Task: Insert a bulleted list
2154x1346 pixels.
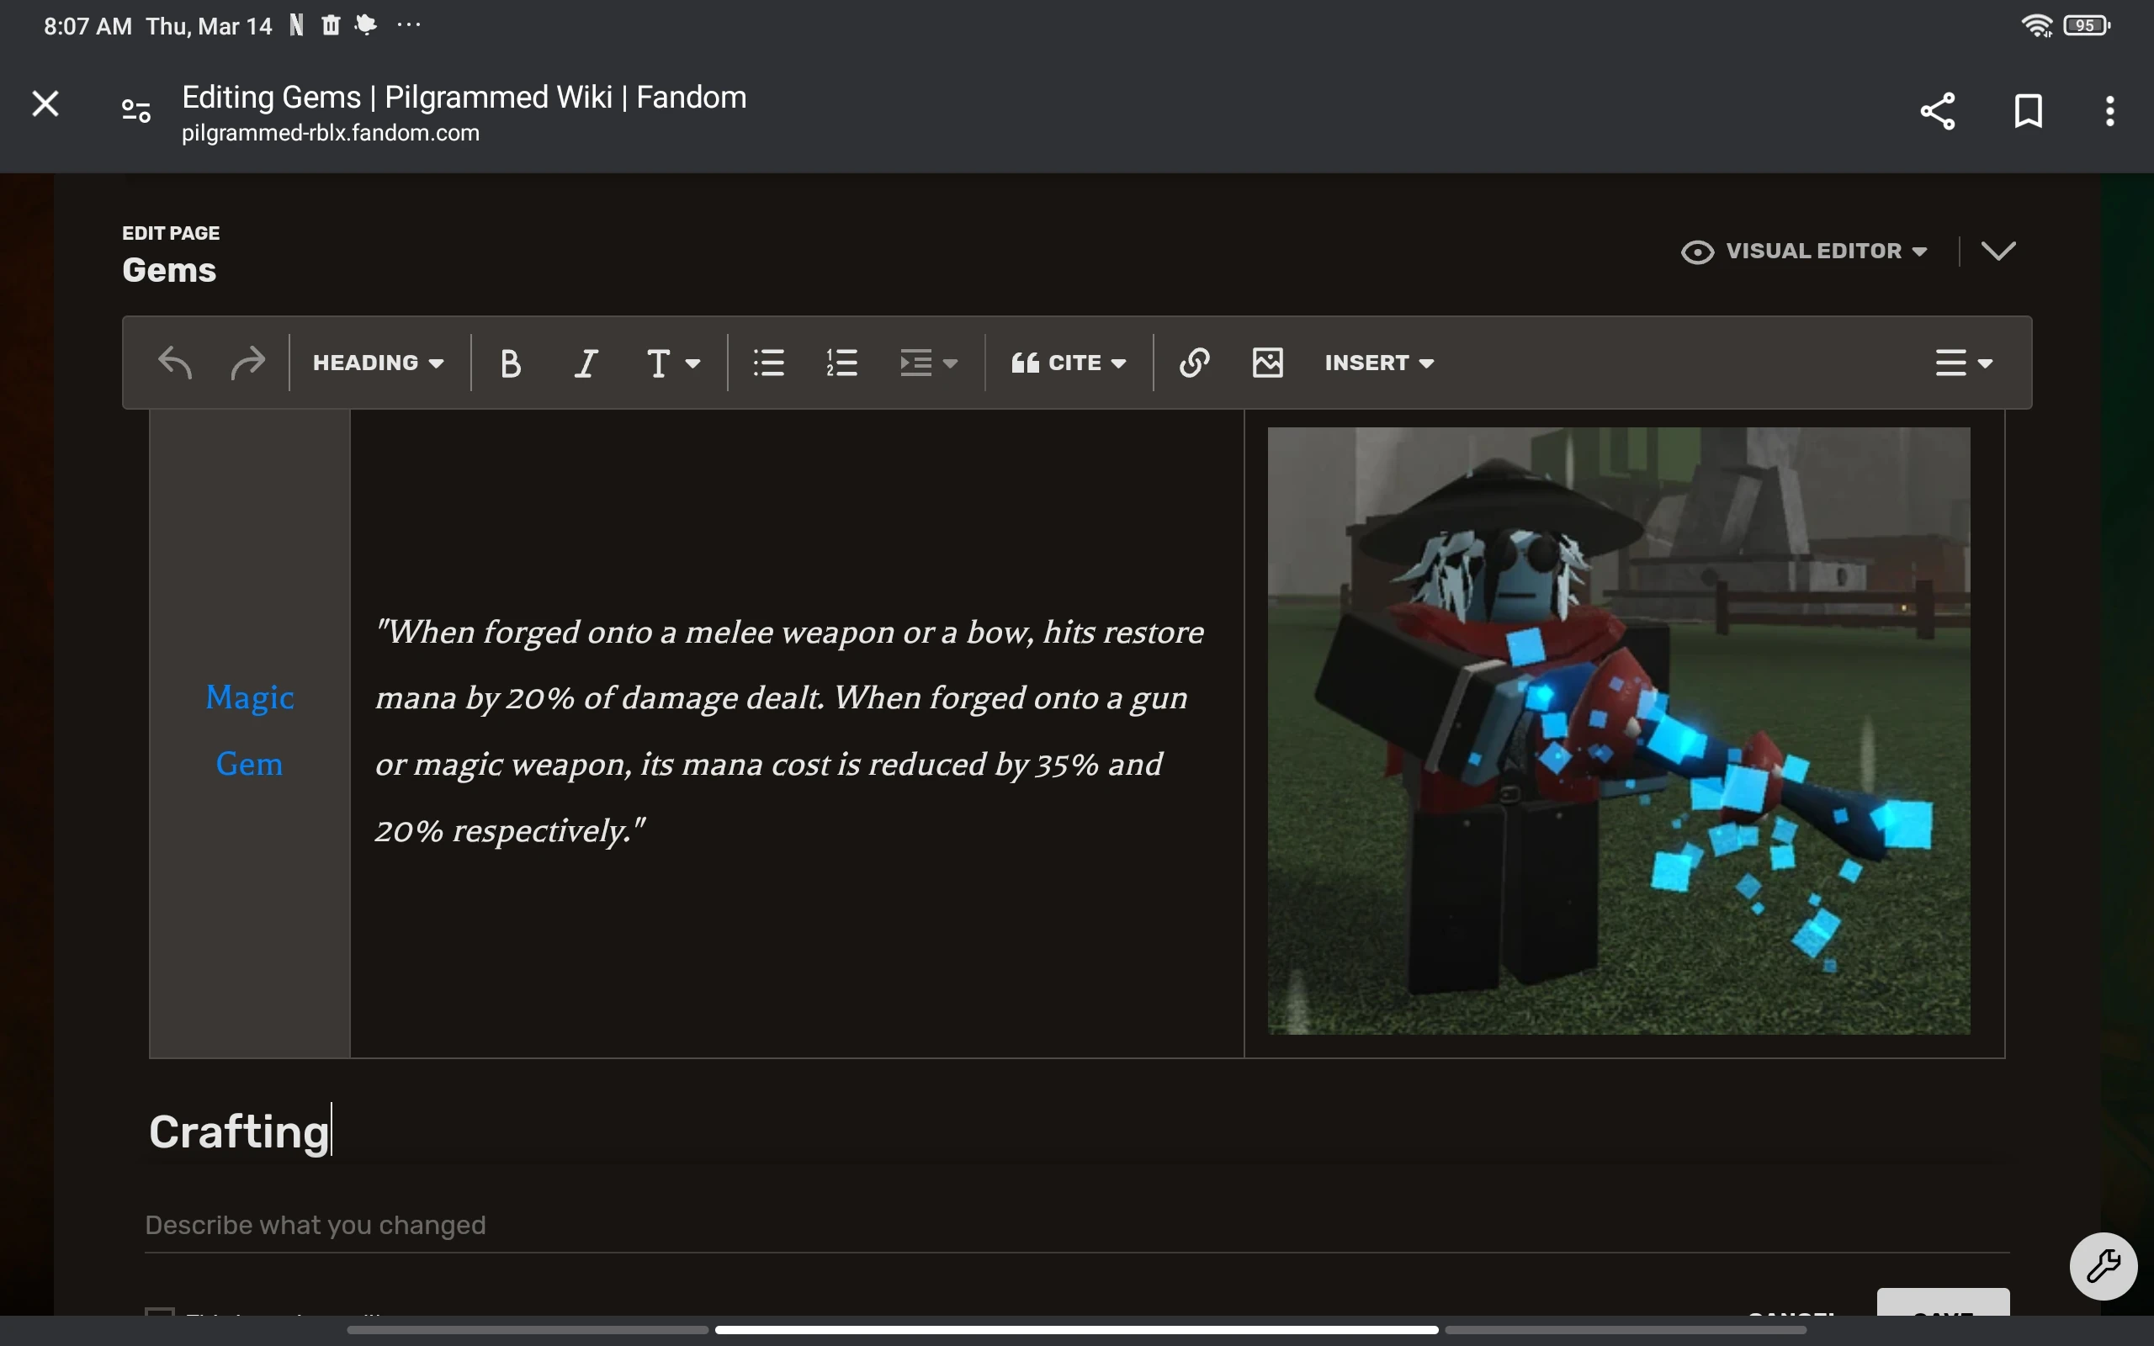Action: [x=768, y=363]
